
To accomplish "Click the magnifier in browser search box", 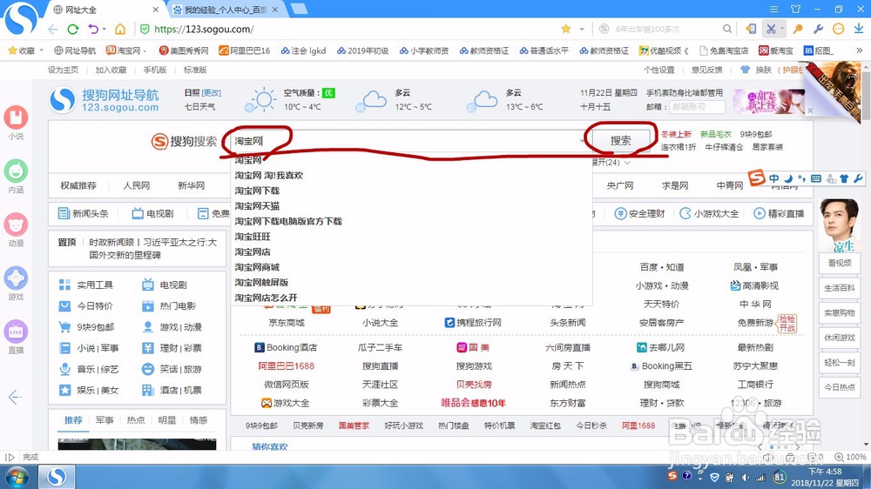I will point(726,29).
